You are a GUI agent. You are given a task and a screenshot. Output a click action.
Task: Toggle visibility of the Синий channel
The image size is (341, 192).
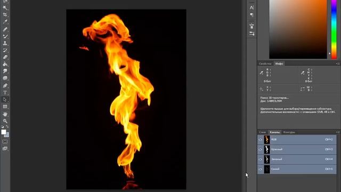(261, 169)
